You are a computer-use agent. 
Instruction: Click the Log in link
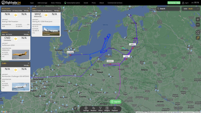coord(185,3)
